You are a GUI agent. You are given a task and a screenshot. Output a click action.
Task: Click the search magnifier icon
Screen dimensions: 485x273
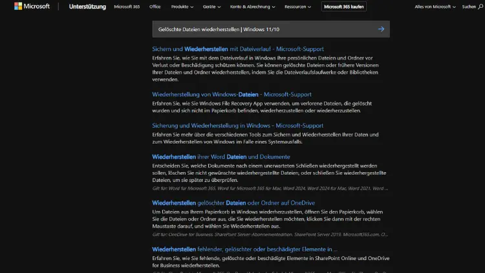pyautogui.click(x=480, y=6)
